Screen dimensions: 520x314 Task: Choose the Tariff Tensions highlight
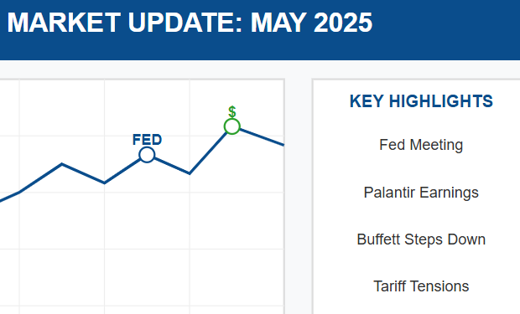(x=421, y=286)
